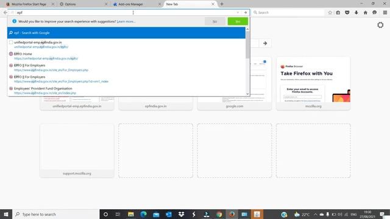Decline search suggestions with the No button
The width and height of the screenshot is (390, 219).
215,21
